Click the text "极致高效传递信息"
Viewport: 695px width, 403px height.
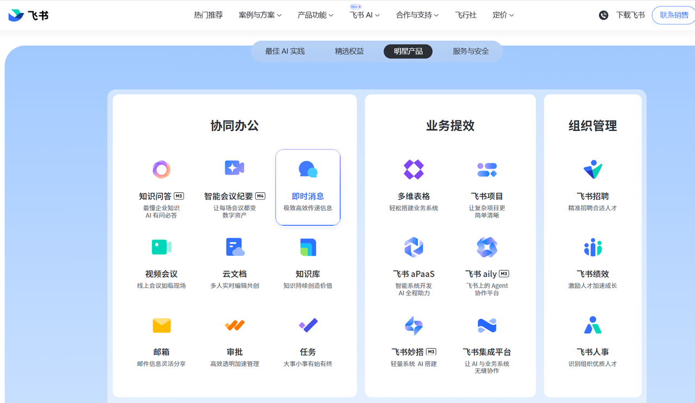tap(308, 208)
